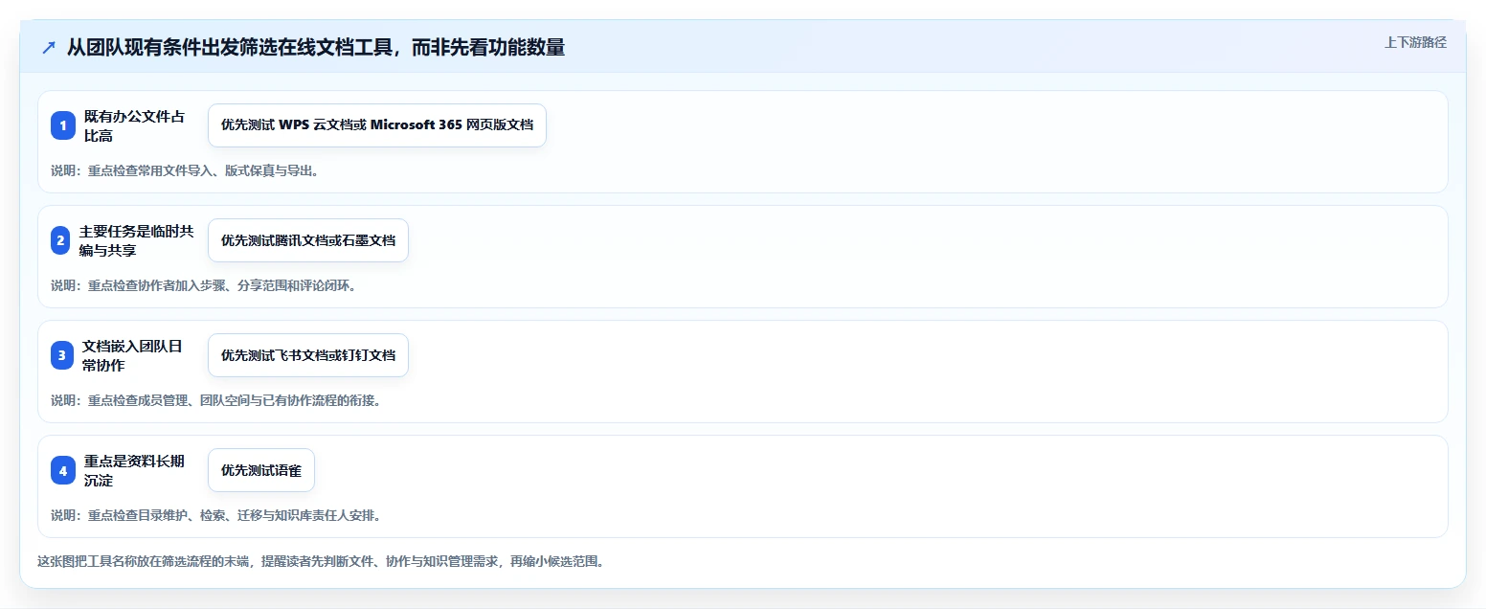Click the condition text 既有办公文件占比高
The width and height of the screenshot is (1486, 609).
pos(134,125)
